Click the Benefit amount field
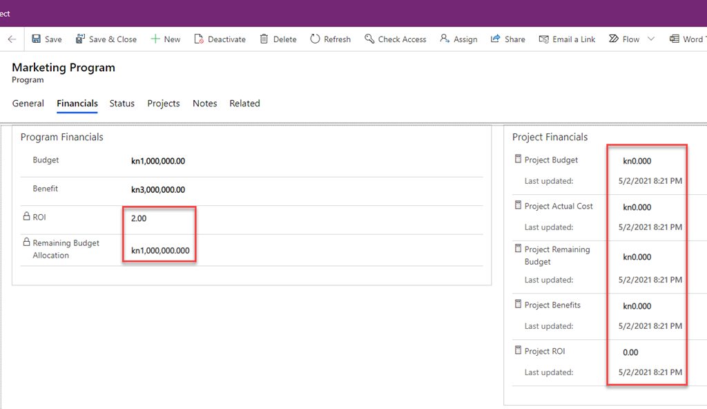This screenshot has height=409, width=707. [x=158, y=190]
